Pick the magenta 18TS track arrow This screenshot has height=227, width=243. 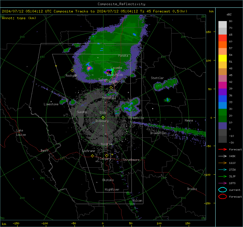222,183
